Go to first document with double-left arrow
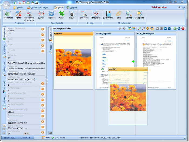This screenshot has height=142, width=189. [x=157, y=28]
